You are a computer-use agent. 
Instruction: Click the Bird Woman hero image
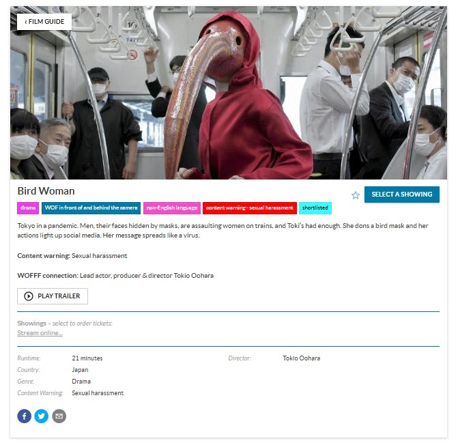229,93
